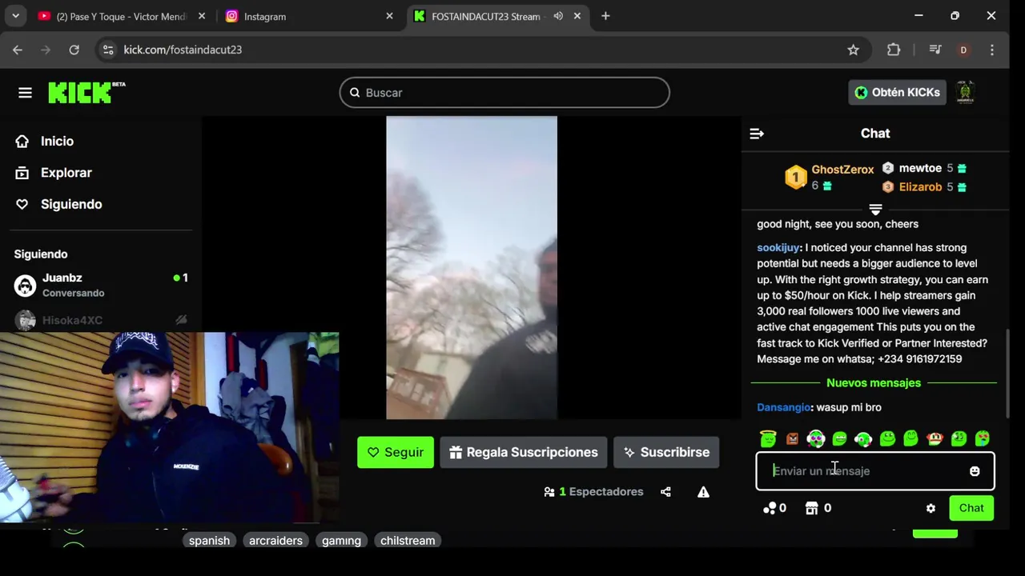
Task: Share the stream via share icon
Action: [665, 492]
